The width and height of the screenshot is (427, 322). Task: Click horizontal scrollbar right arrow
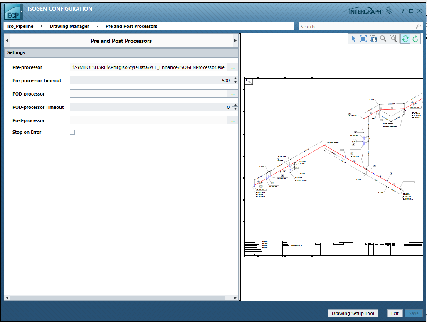click(x=236, y=298)
